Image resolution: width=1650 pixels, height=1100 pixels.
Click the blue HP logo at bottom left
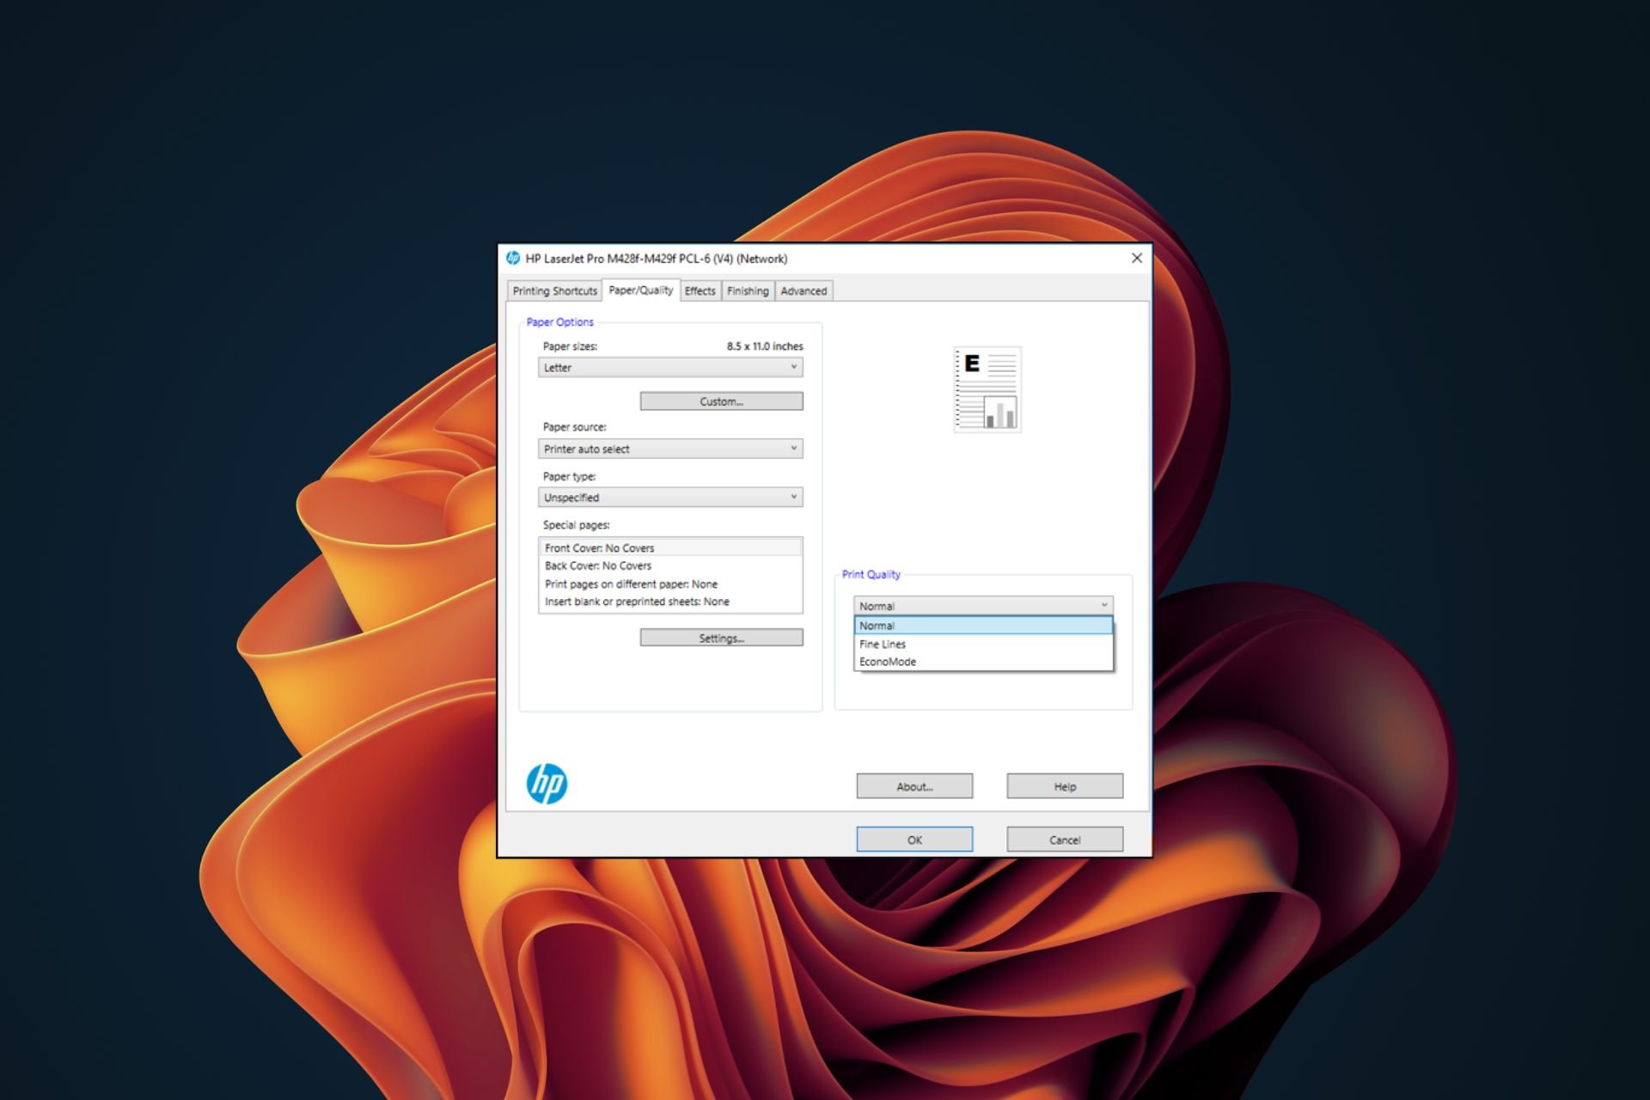click(x=547, y=784)
